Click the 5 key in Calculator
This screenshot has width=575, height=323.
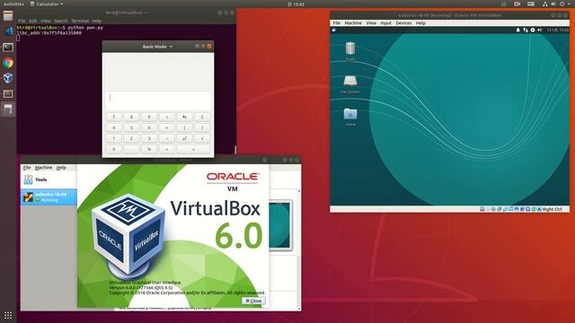click(x=131, y=127)
